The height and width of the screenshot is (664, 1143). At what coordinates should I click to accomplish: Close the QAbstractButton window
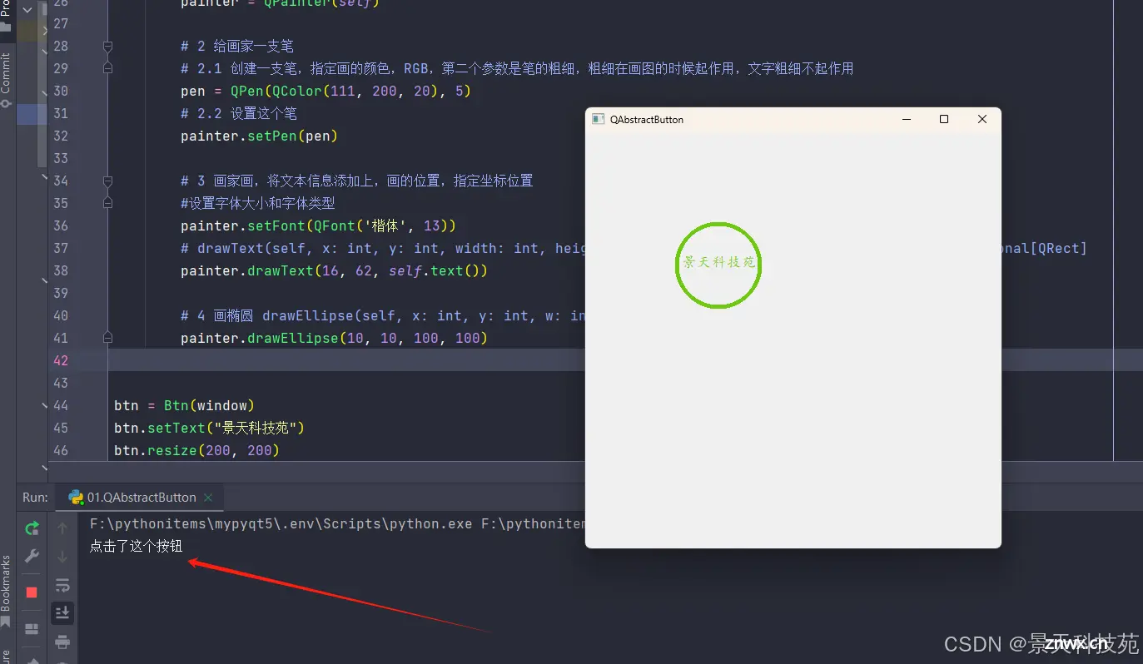click(x=982, y=120)
